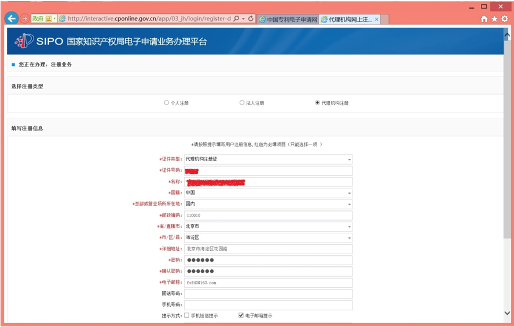Screen dimensions: 514x327
Task: Open the 国籍 dropdown showing 中国
Action: [349, 193]
